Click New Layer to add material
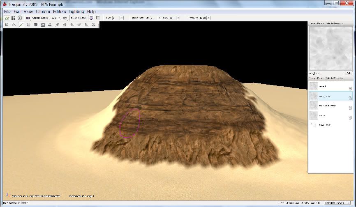 [324, 124]
